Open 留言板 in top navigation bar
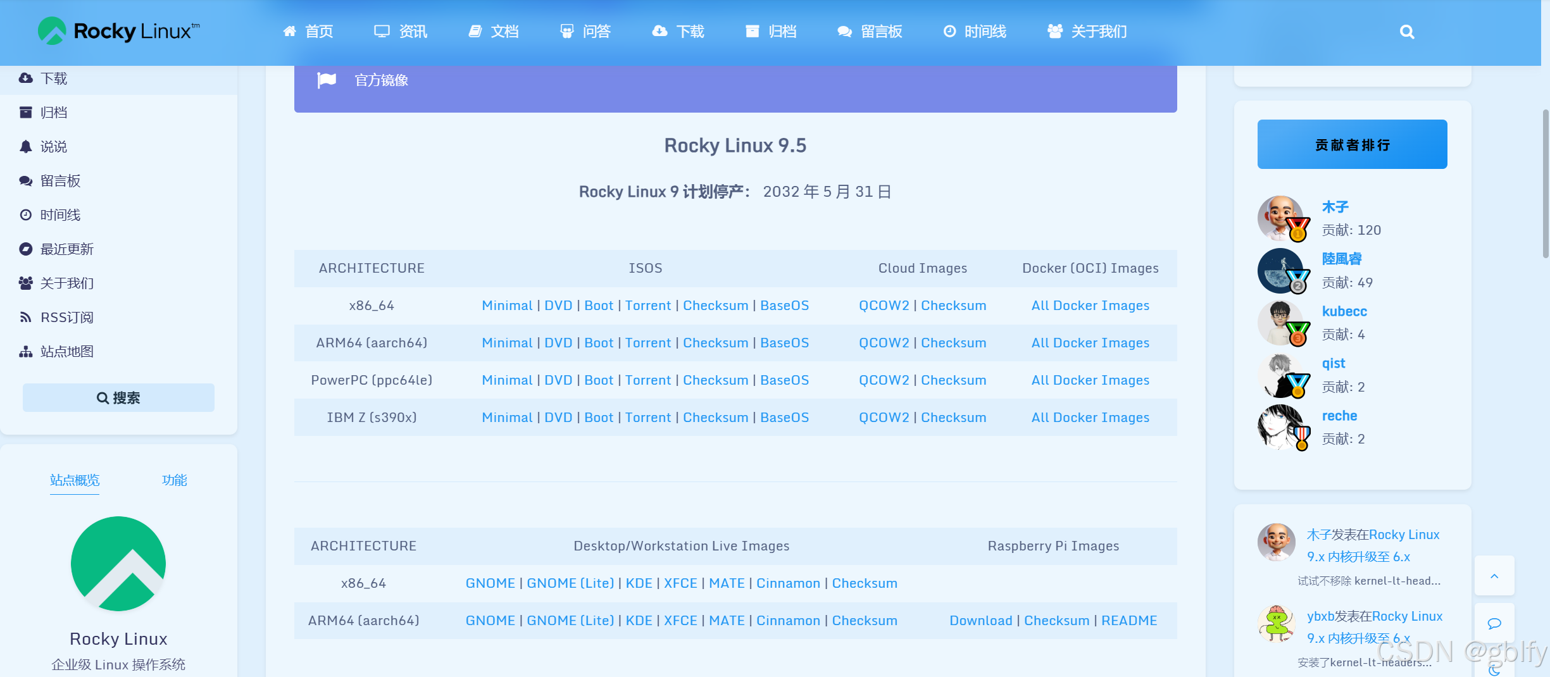 pos(870,32)
